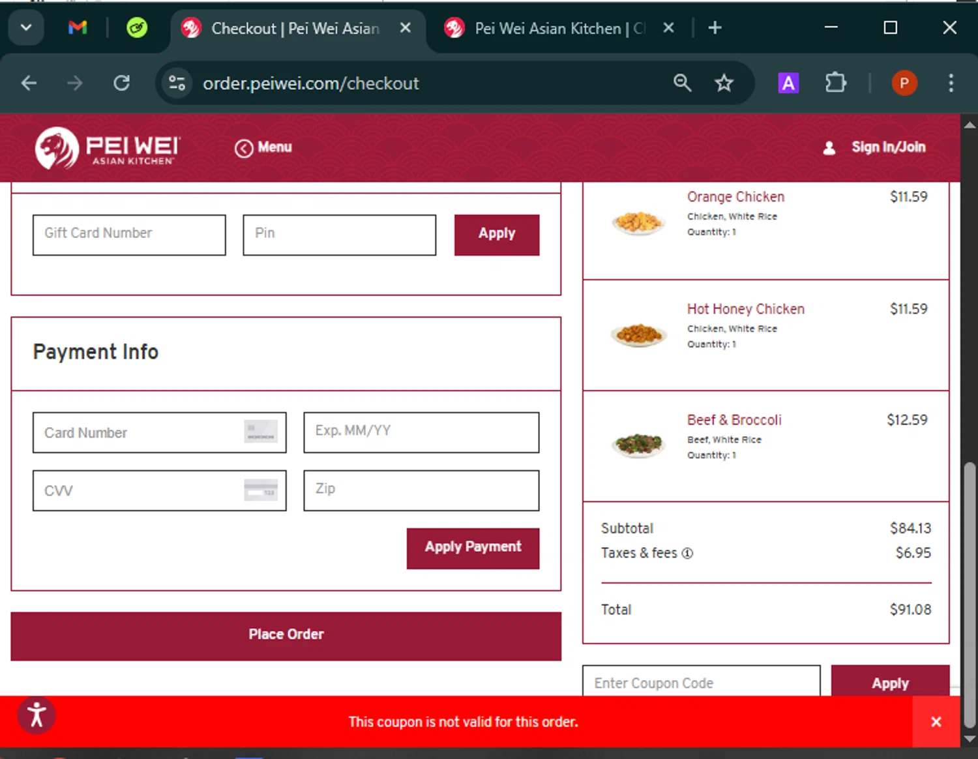Apply the coupon code
The image size is (978, 759).
click(890, 681)
